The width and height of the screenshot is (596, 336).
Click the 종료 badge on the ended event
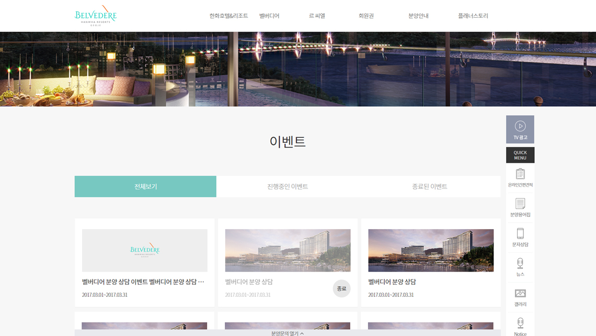(341, 288)
